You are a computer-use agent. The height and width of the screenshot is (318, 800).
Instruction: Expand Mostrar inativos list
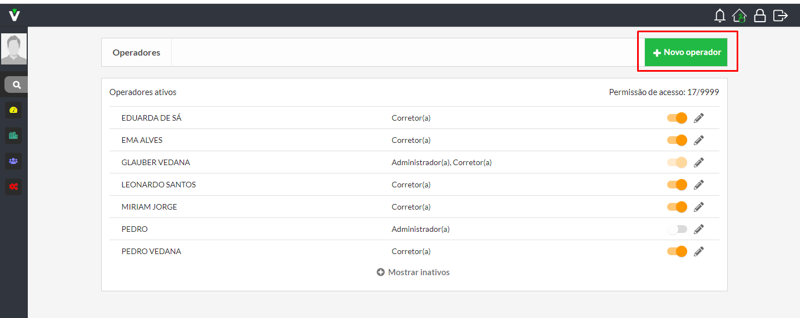[x=413, y=272]
